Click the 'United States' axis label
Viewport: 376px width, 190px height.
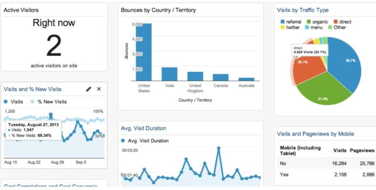144,88
